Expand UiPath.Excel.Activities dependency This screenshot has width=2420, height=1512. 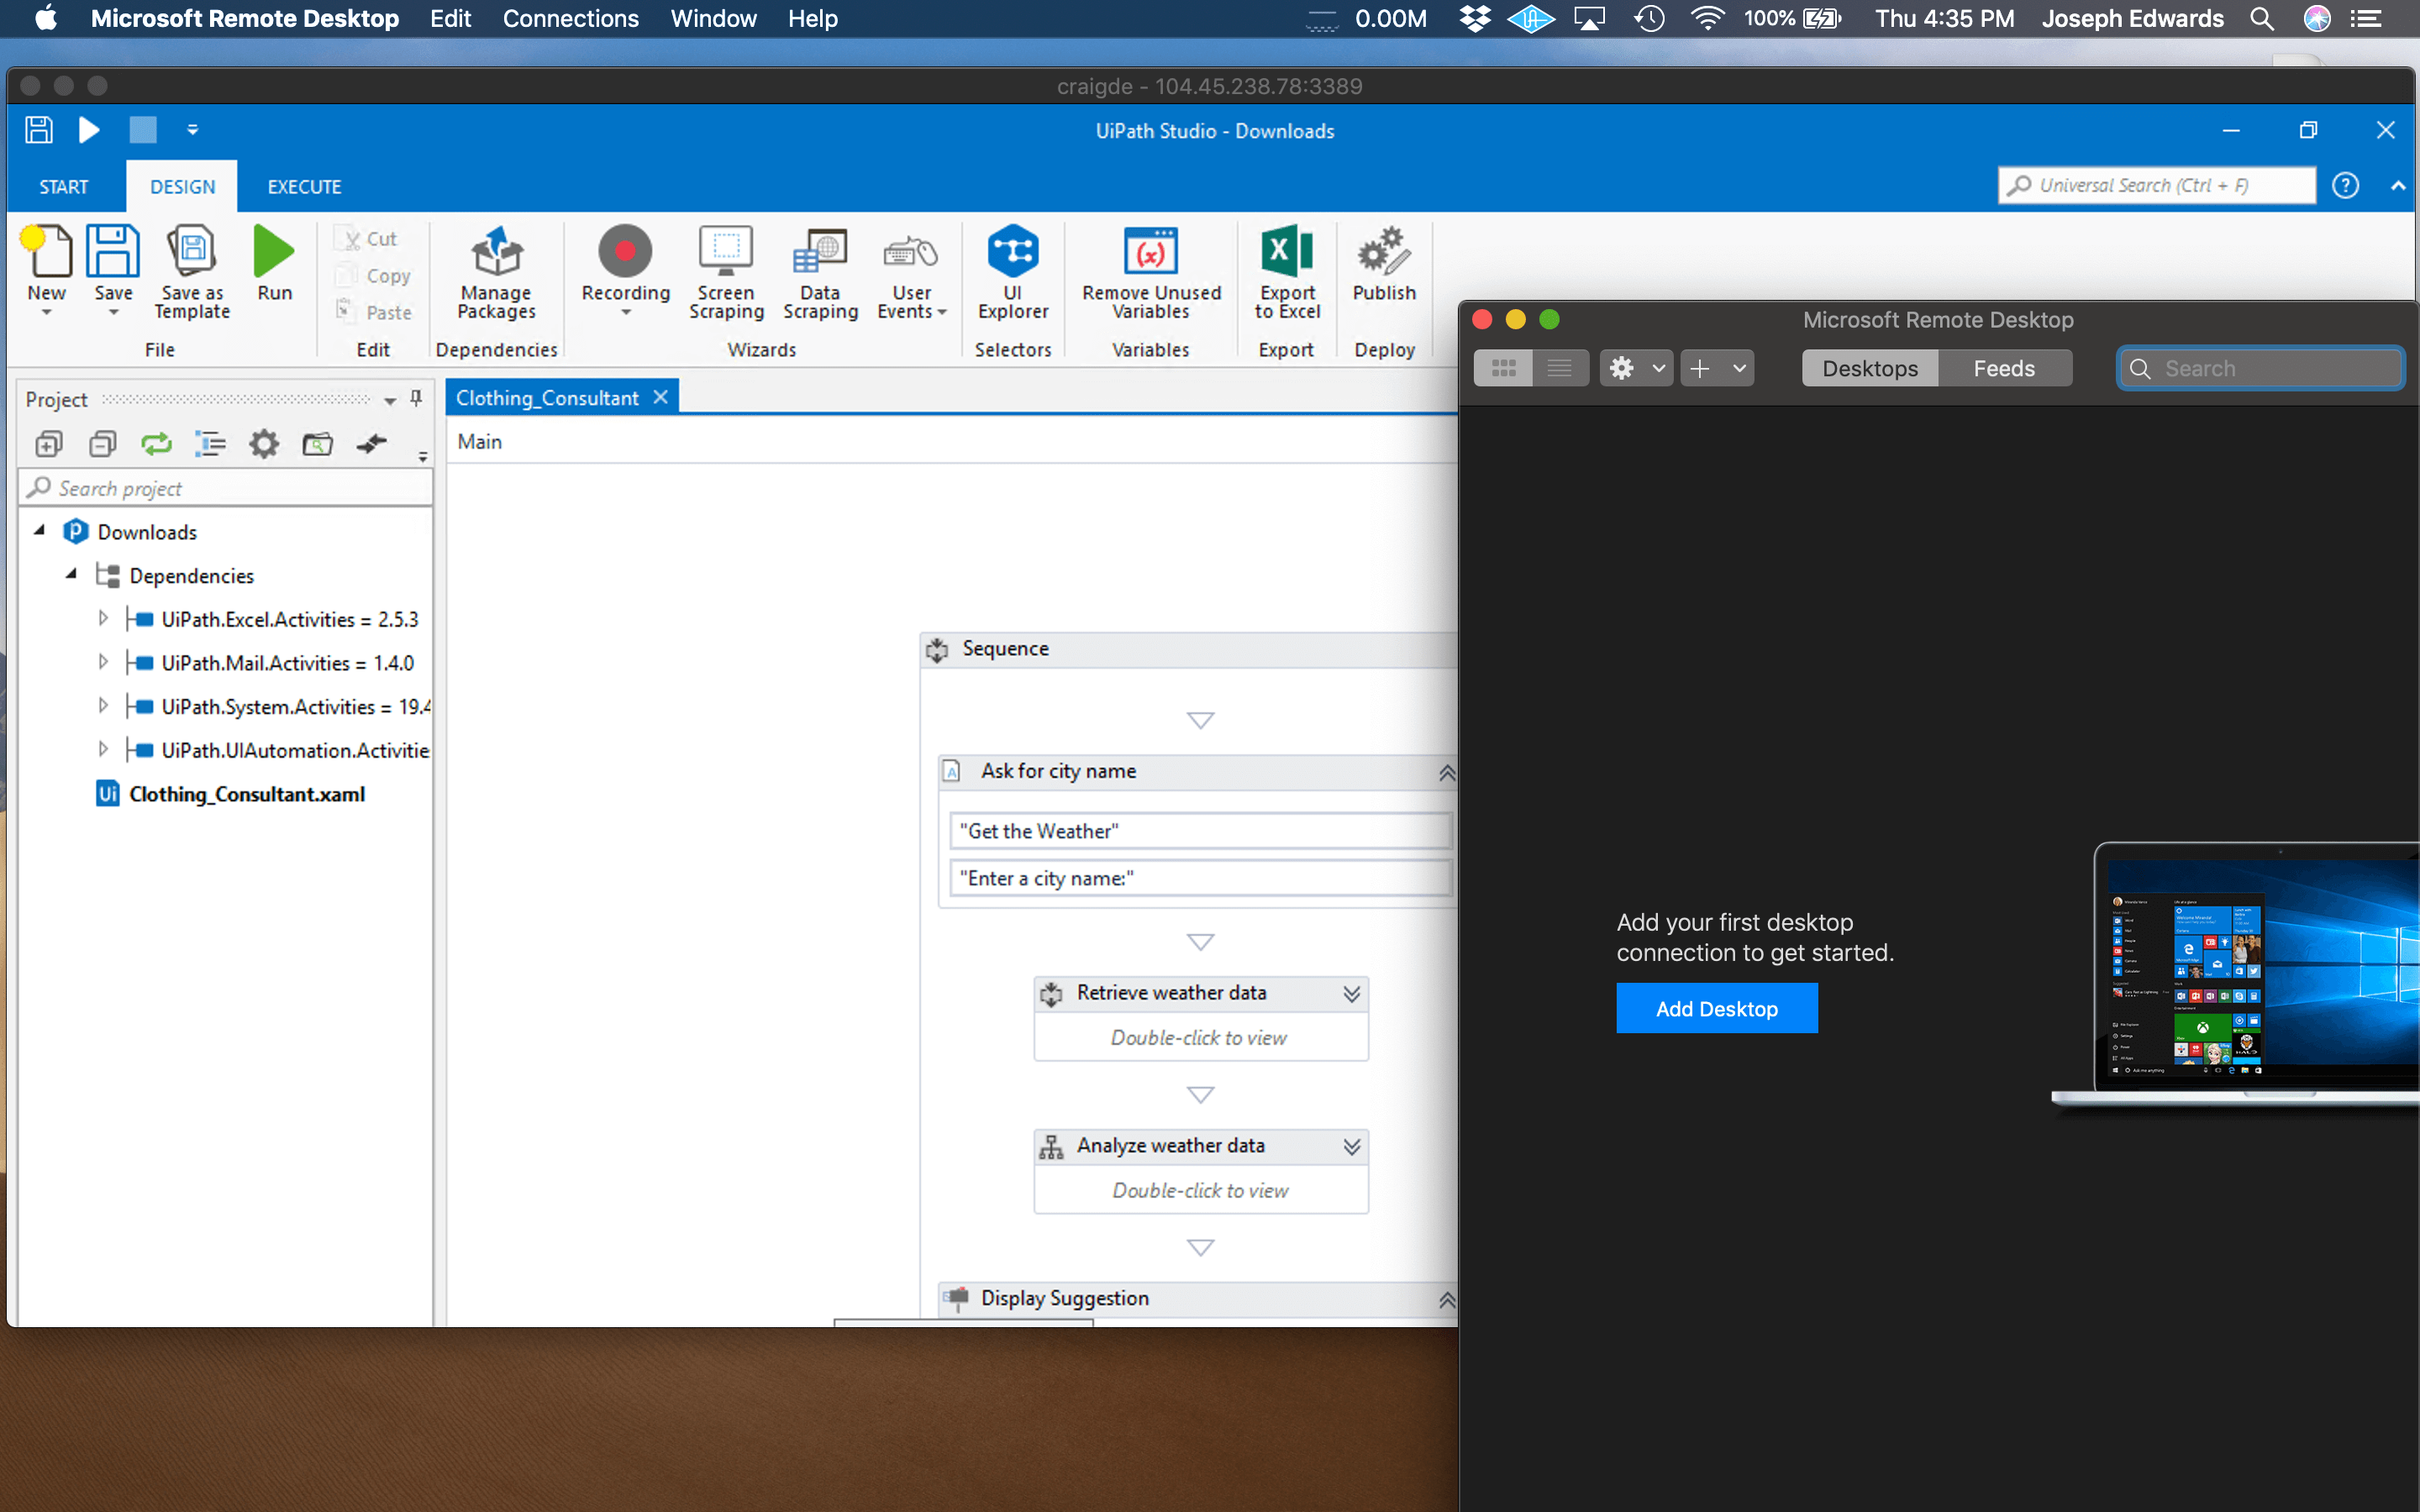(103, 619)
